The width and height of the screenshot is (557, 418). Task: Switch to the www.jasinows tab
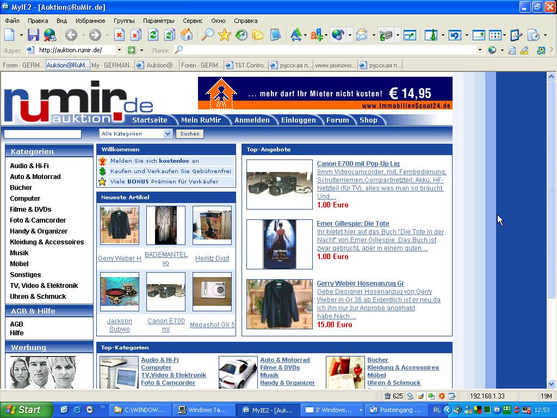[x=335, y=65]
